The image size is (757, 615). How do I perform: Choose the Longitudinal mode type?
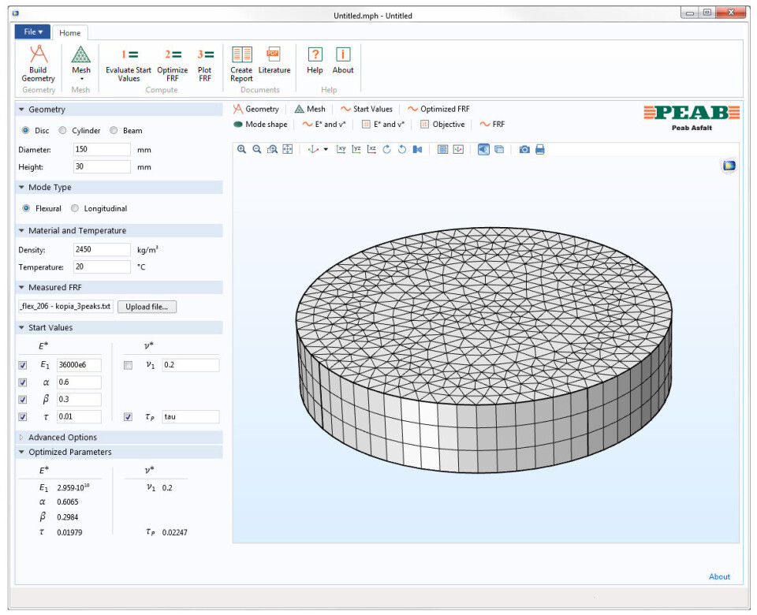click(x=74, y=208)
